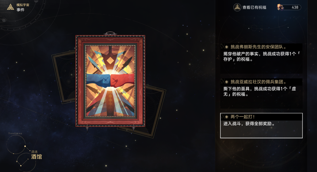Click the ornament atop the red card frame

click(x=110, y=34)
